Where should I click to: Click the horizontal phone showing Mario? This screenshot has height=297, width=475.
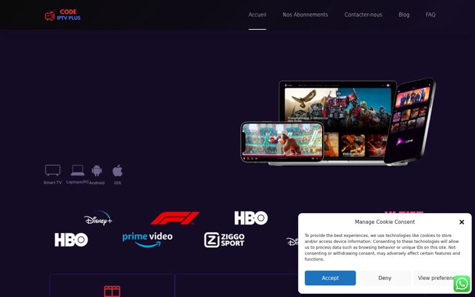pos(282,142)
